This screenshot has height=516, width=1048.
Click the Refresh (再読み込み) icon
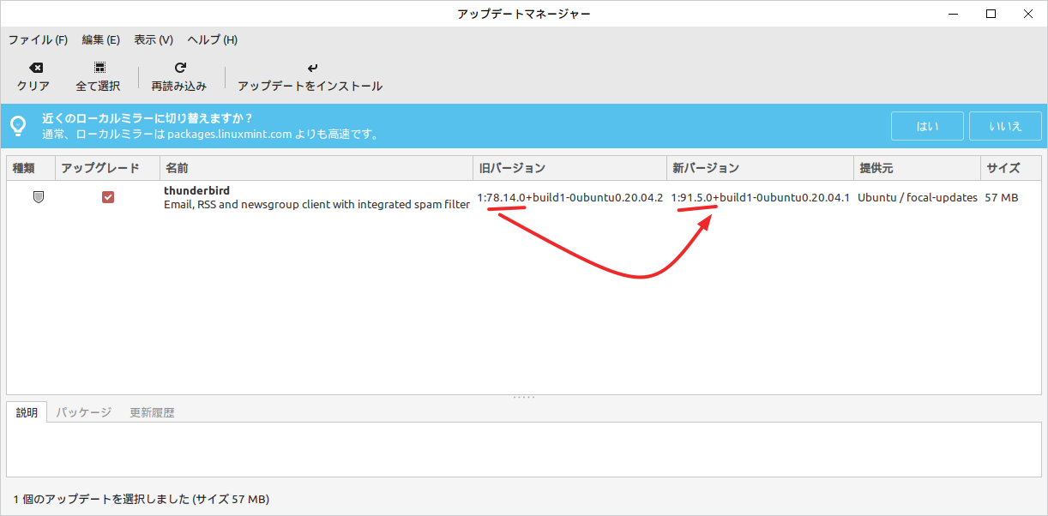[x=179, y=68]
